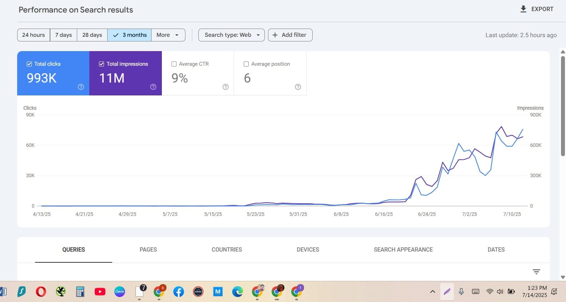Open help icon on Total clicks card
566x302 pixels.
click(x=81, y=87)
